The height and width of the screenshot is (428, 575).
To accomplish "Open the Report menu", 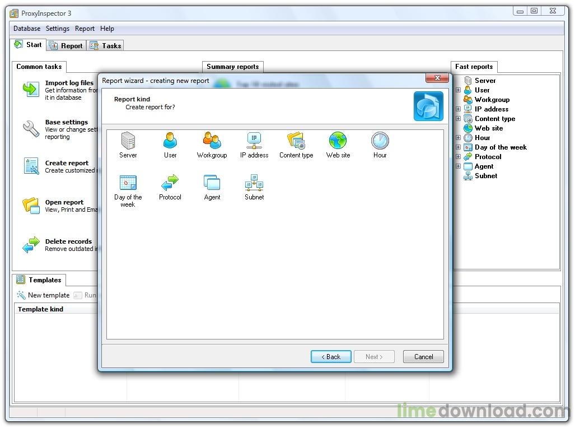I will point(85,28).
